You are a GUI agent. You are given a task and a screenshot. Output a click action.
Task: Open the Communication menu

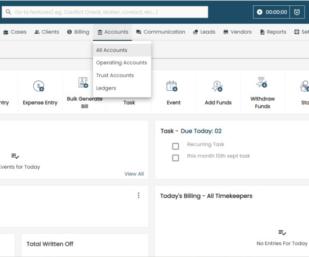(x=160, y=32)
